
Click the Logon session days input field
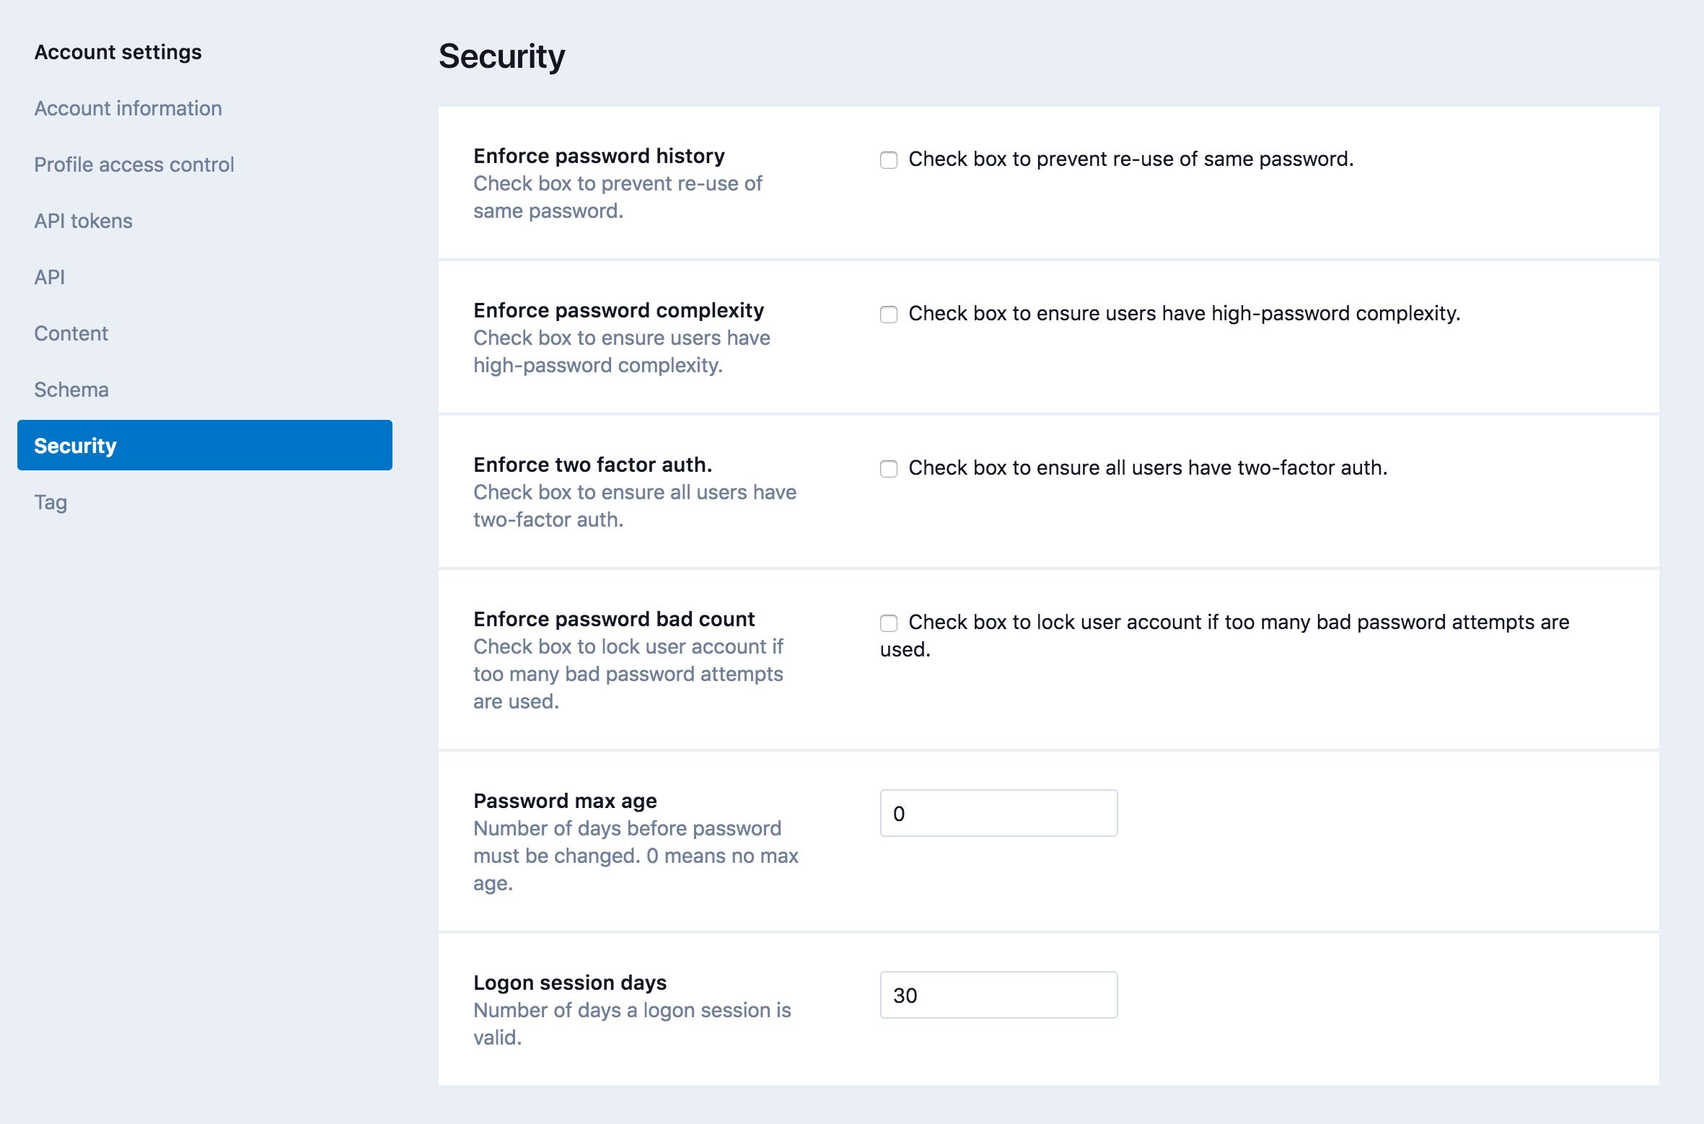pyautogui.click(x=998, y=995)
